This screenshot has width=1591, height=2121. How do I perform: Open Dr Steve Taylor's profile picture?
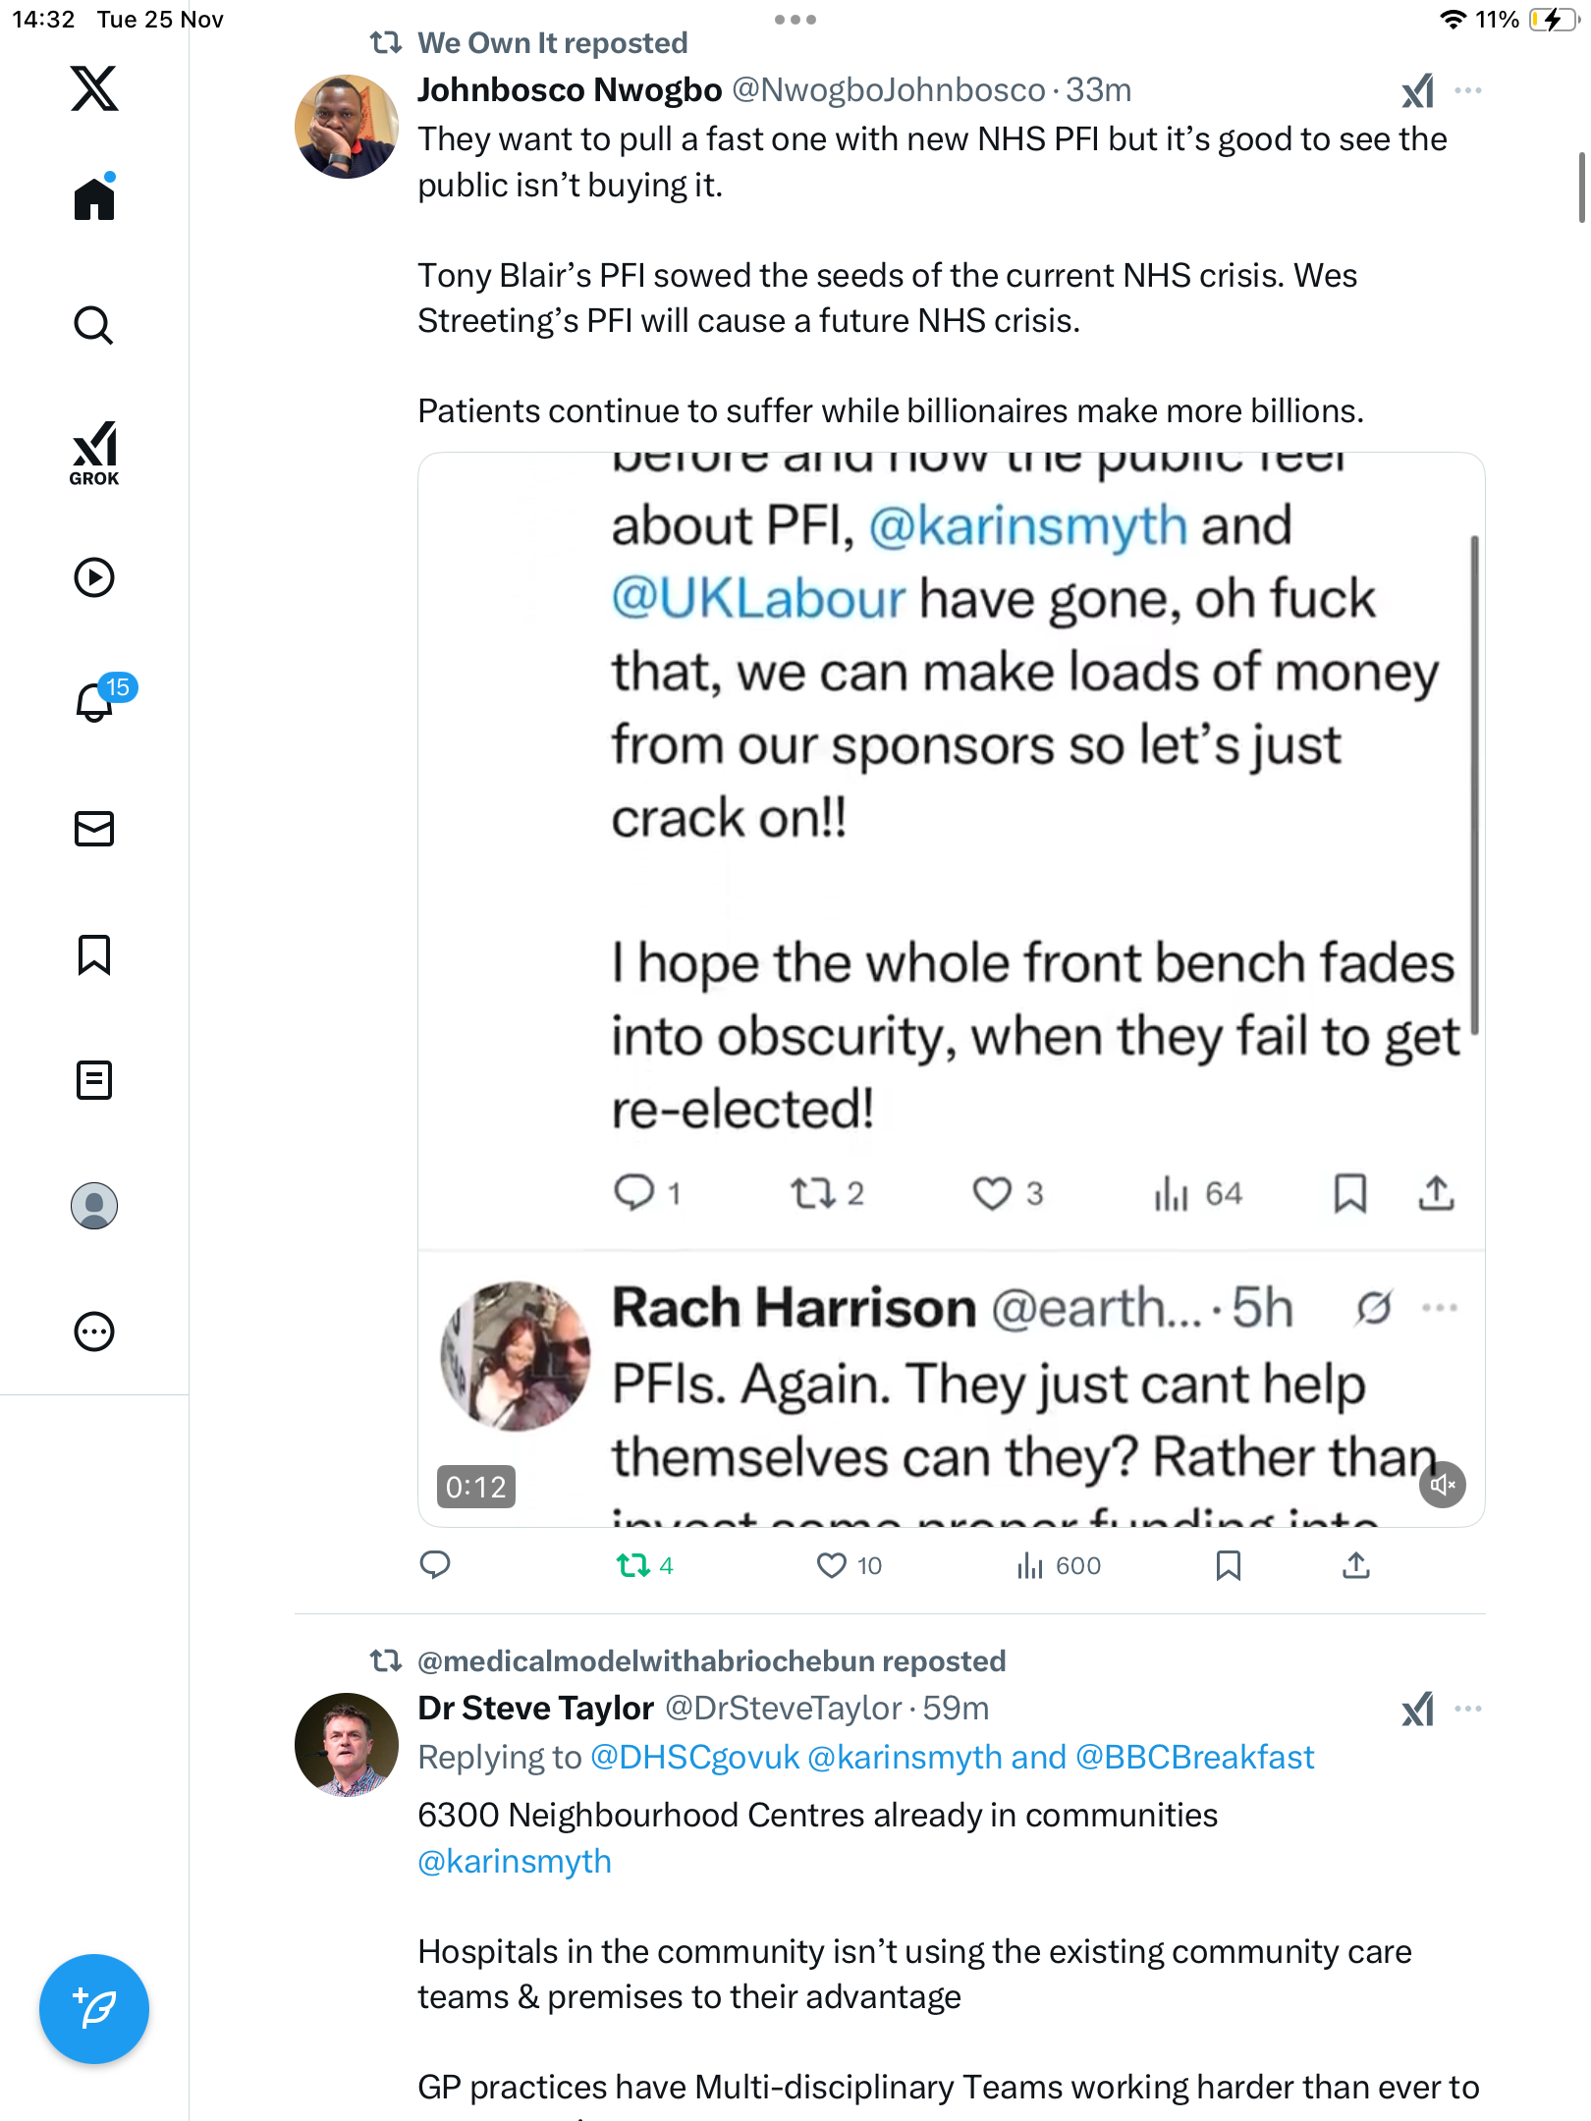(x=346, y=1744)
